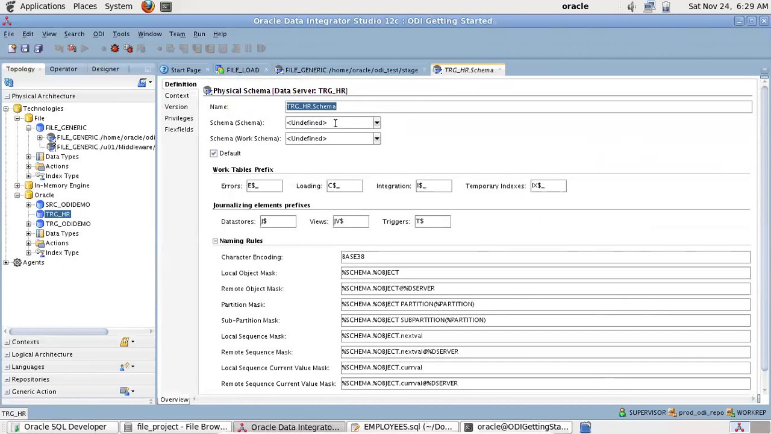
Task: Switch to the Designer navigator tab
Action: click(105, 69)
